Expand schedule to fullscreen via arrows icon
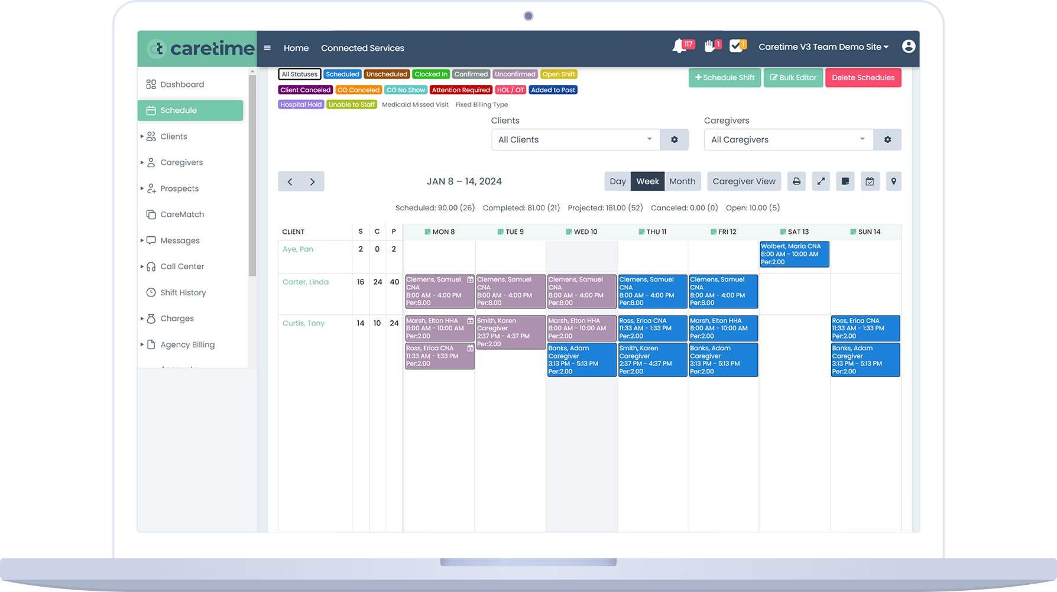 tap(821, 181)
